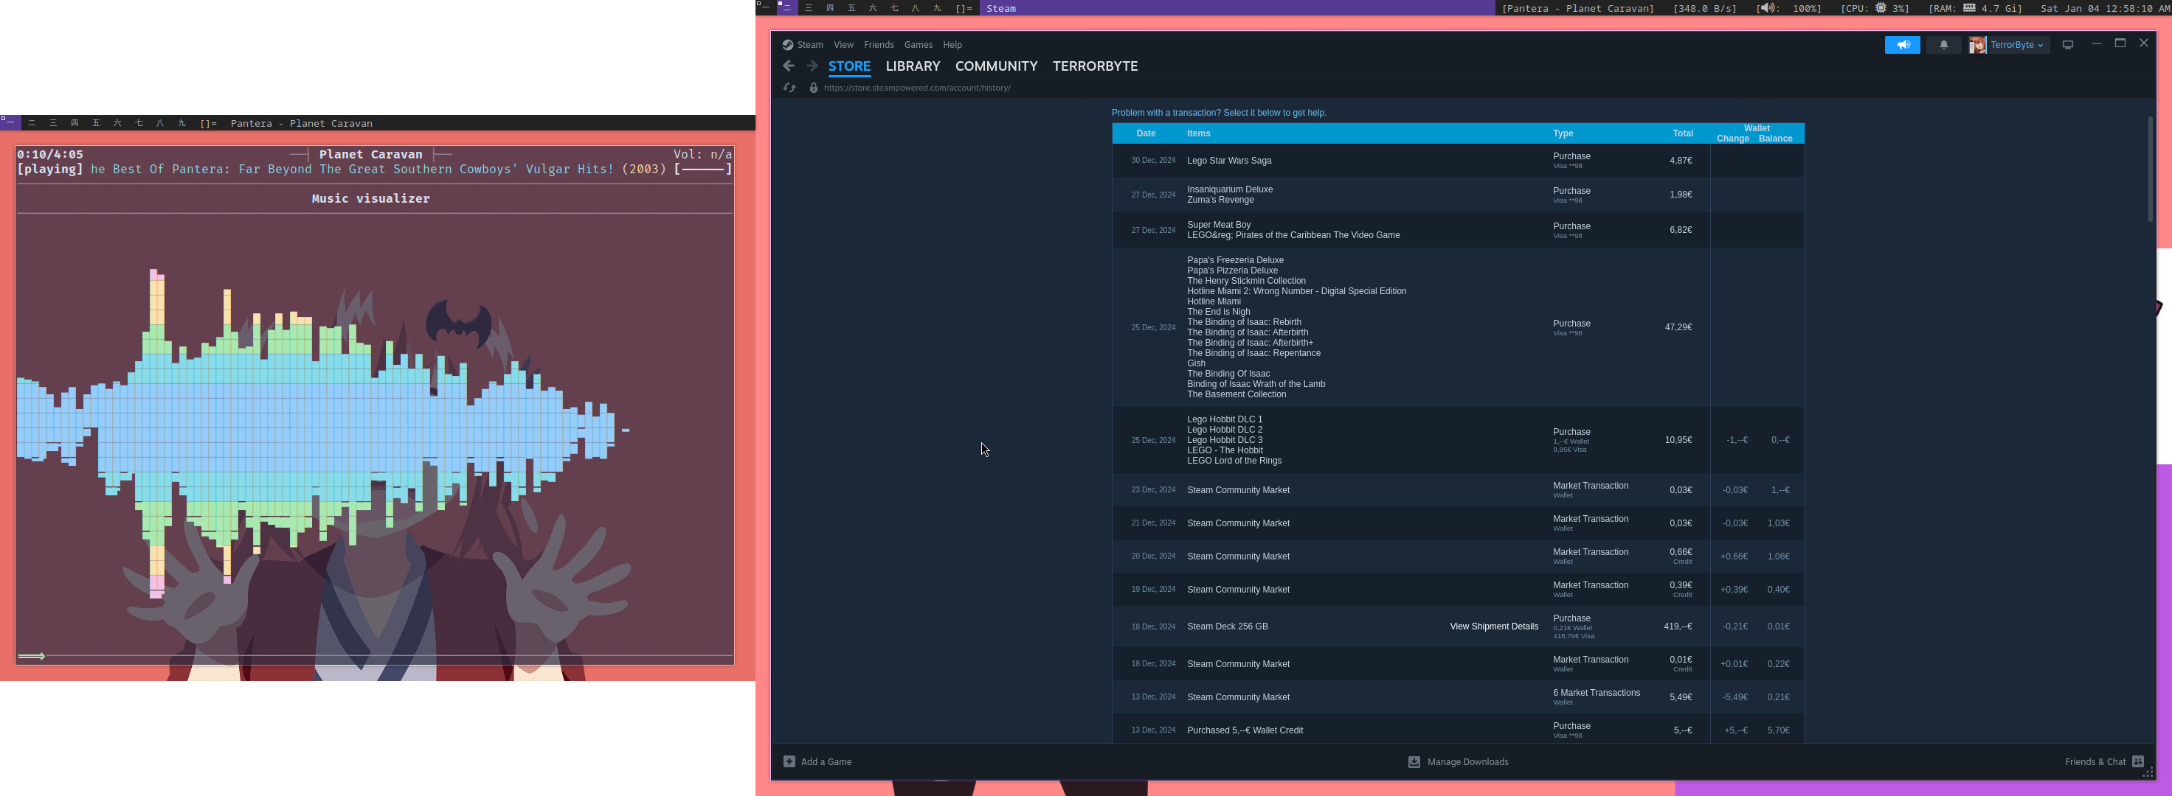Switch to the STORE tab
The width and height of the screenshot is (2172, 796).
point(849,66)
